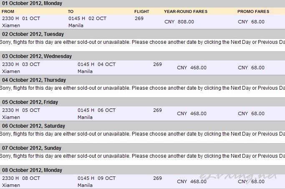Viewport: 285px width, 189px height.
Task: Choose the 03 October CNY 468.00 year-round fare
Action: point(192,68)
